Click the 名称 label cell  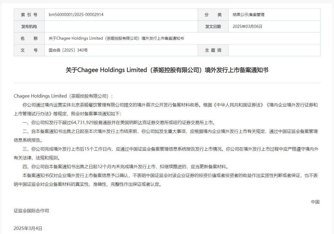(x=29, y=38)
